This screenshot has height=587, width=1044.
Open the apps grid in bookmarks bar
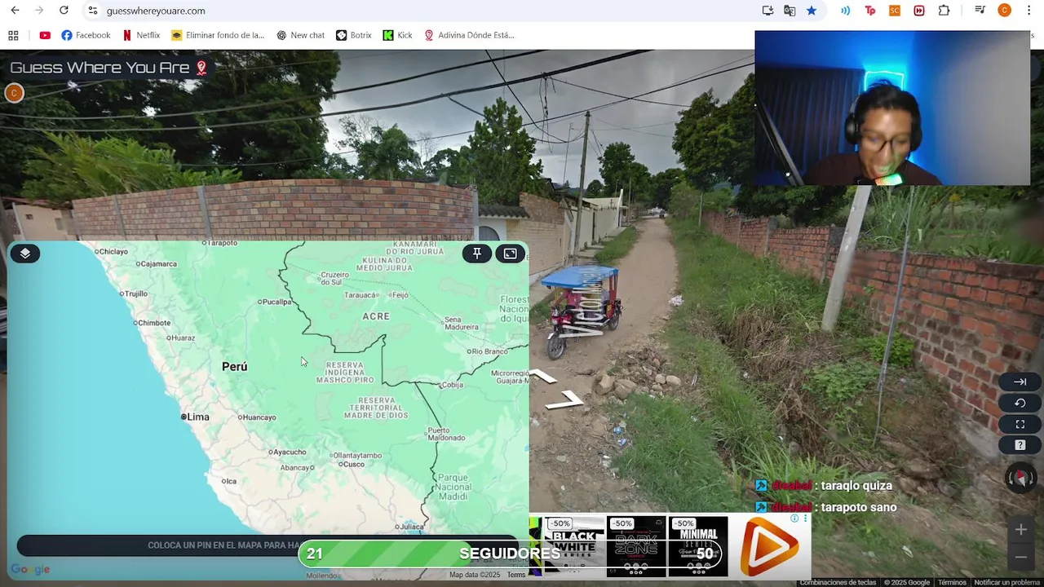click(x=13, y=35)
